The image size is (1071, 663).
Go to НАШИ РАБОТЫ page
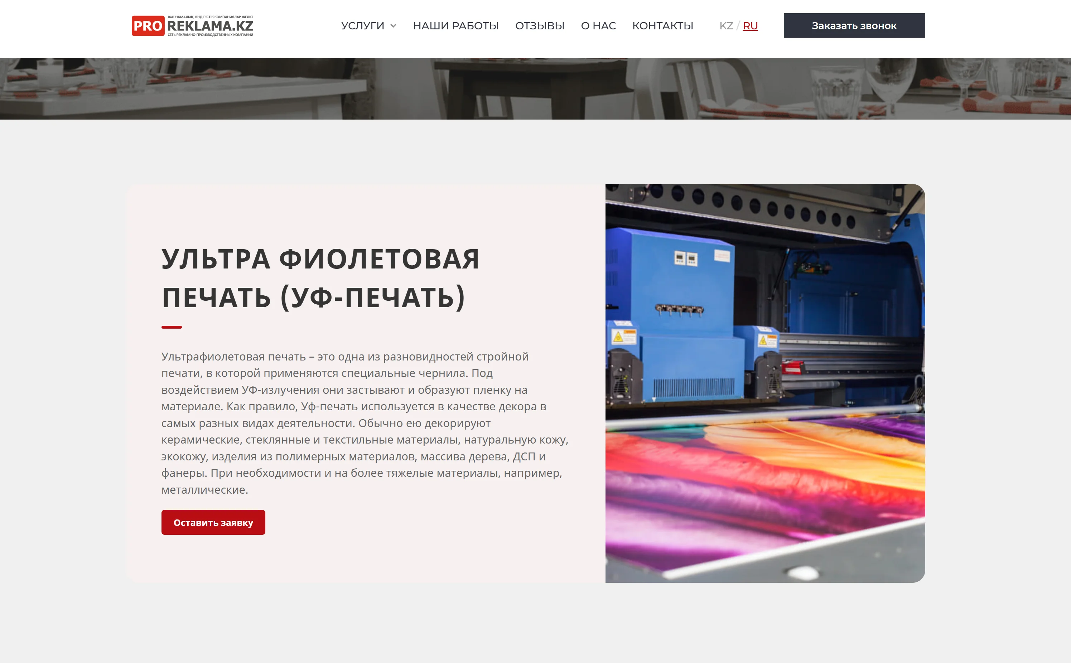[456, 26]
